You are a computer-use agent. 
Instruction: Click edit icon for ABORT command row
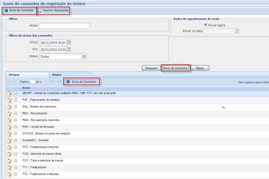click(x=10, y=93)
